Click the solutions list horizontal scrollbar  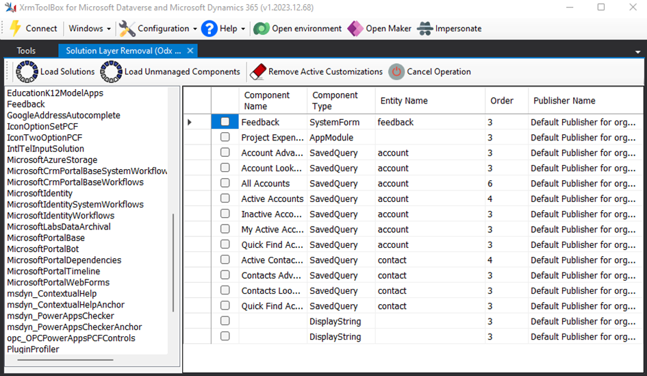point(65,360)
